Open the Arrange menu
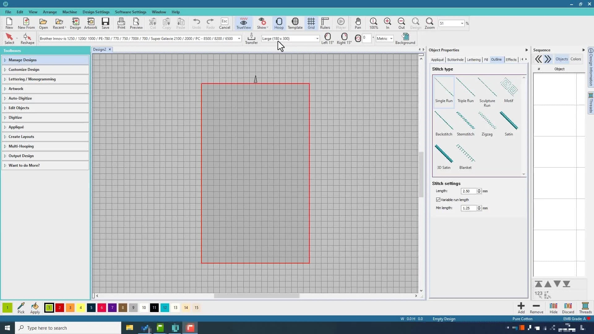This screenshot has width=594, height=334. coord(49,12)
